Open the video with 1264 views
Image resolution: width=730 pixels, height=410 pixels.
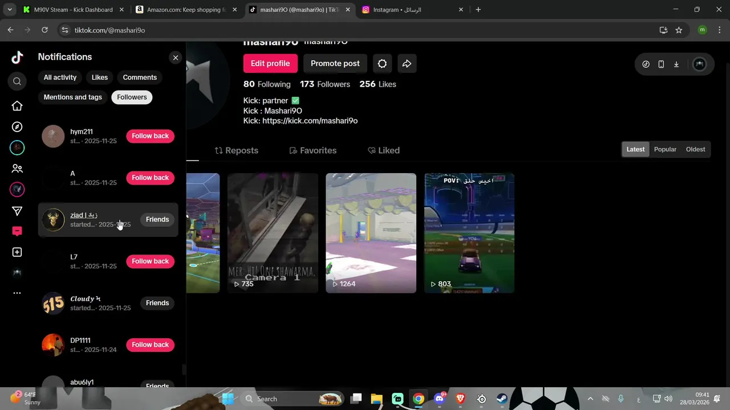(x=371, y=233)
